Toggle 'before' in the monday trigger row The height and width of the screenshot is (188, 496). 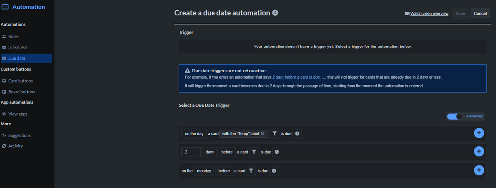tap(224, 171)
